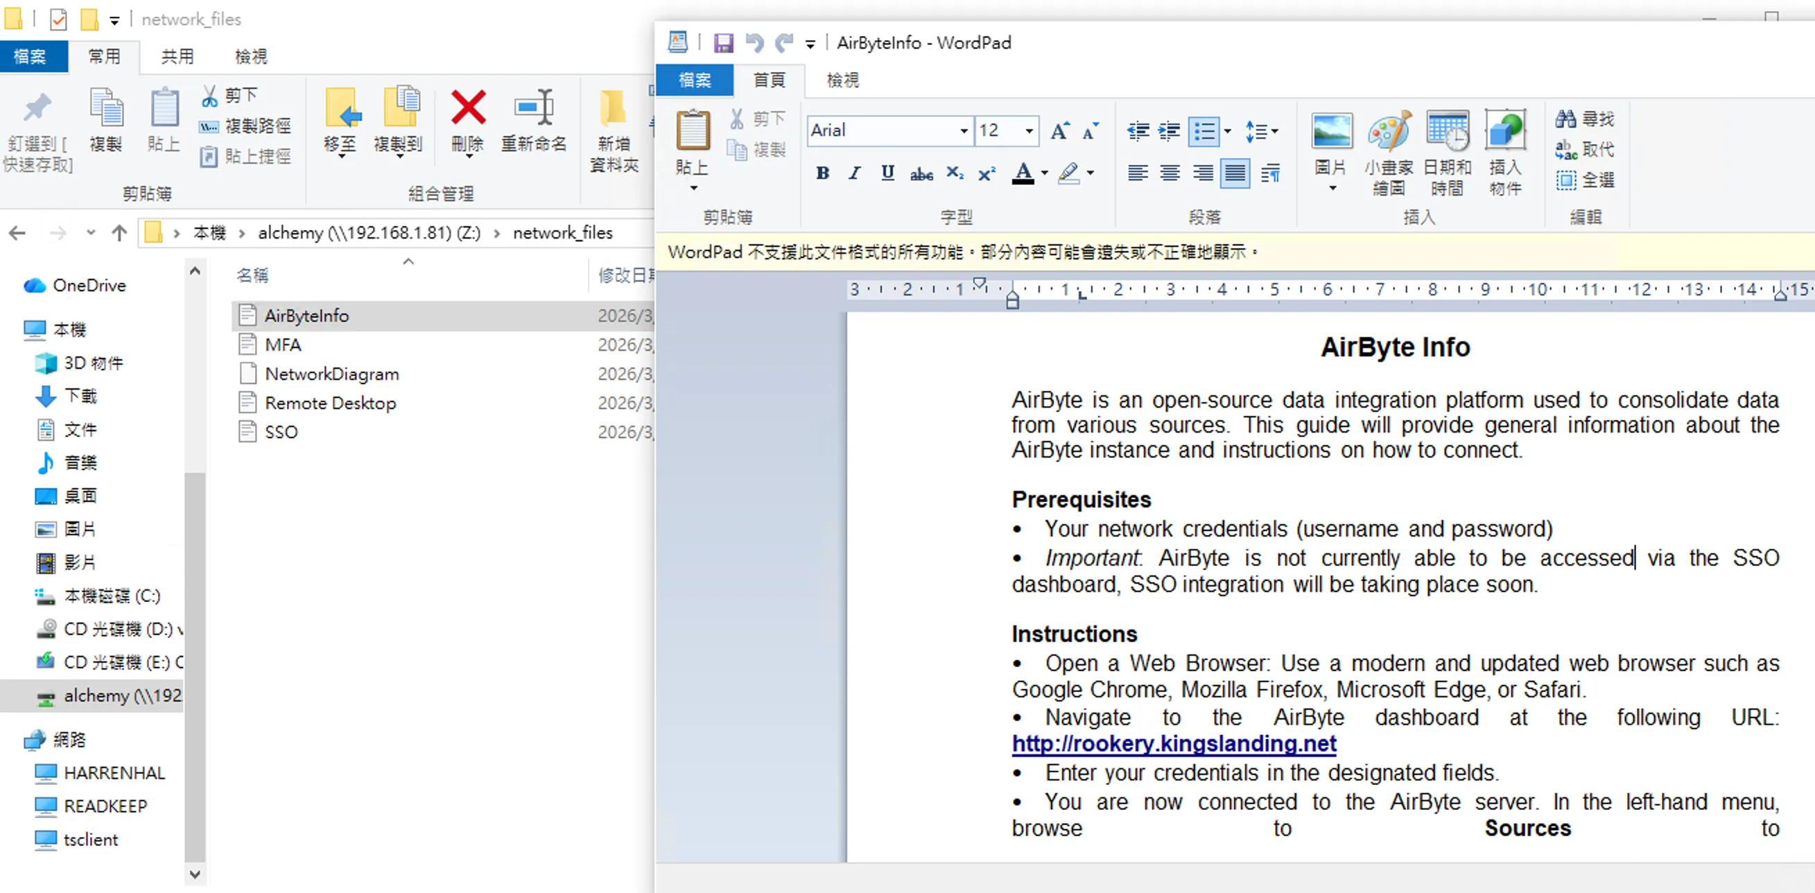Click the increase indent icon

pos(1170,131)
